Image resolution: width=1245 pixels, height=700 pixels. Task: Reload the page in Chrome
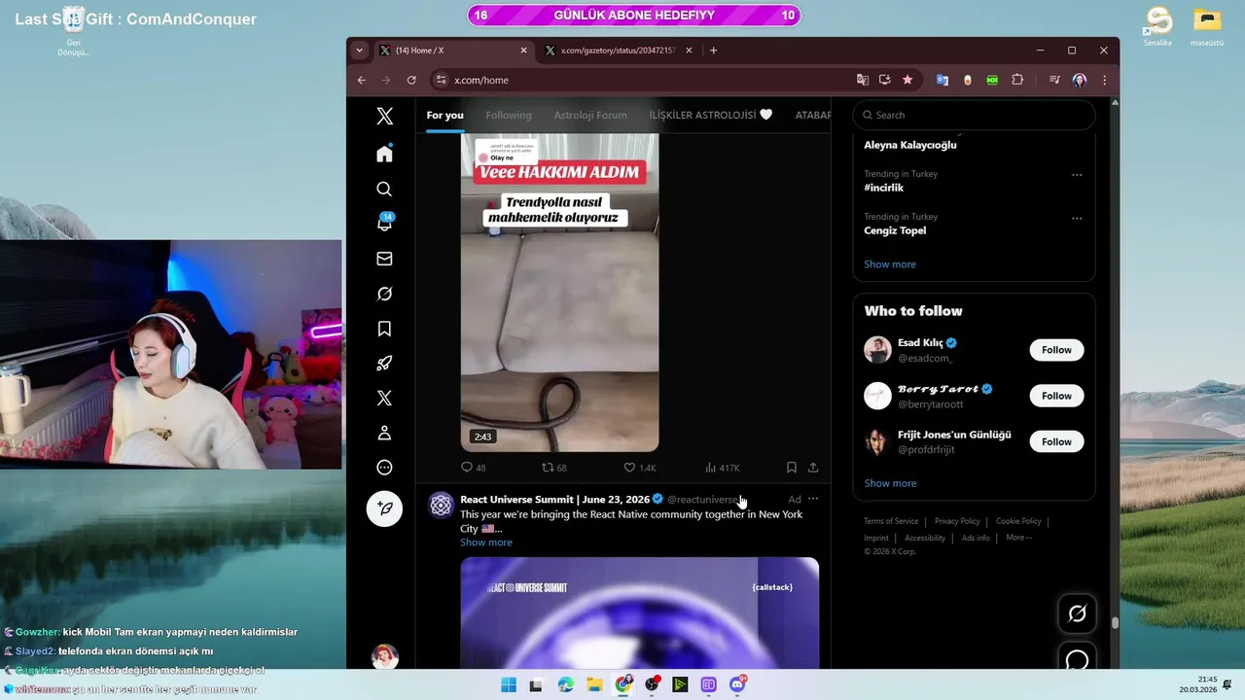coord(411,80)
